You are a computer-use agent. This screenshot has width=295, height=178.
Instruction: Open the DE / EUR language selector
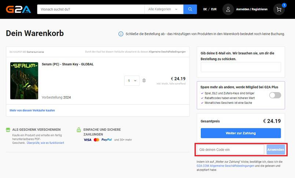(210, 9)
